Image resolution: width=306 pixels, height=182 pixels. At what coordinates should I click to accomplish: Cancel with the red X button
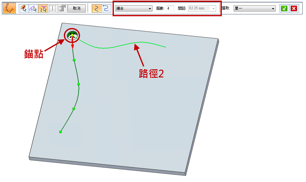click(294, 8)
